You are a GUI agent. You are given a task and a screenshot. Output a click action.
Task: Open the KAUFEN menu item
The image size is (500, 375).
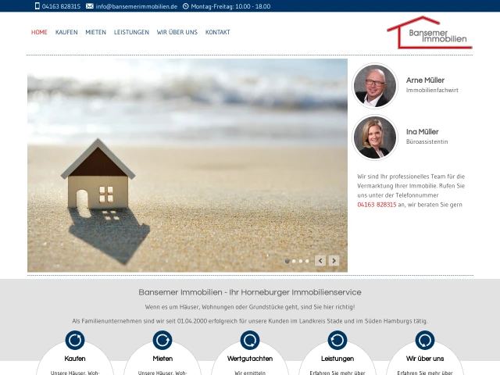[66, 33]
